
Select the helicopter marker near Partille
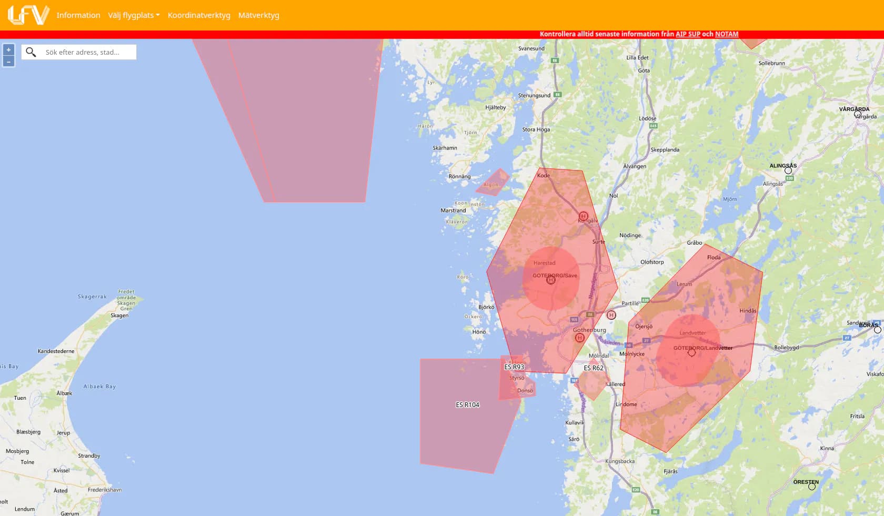point(611,315)
